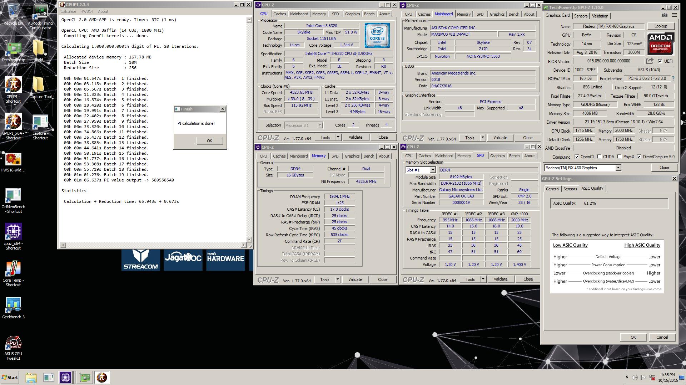Expand Tools arrow in CPU-Z SPD window

(x=483, y=279)
